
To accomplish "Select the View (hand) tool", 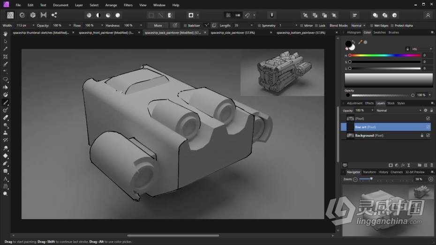I will pos(5,34).
